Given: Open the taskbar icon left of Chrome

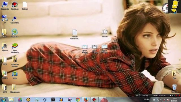Looking at the screenshot, I should [x=70, y=99].
